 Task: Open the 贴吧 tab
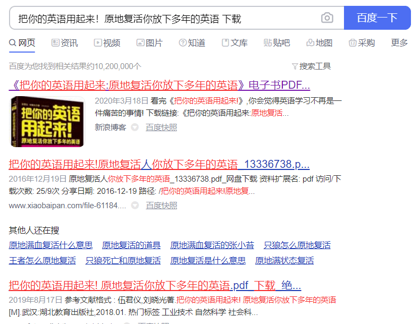click(x=276, y=43)
